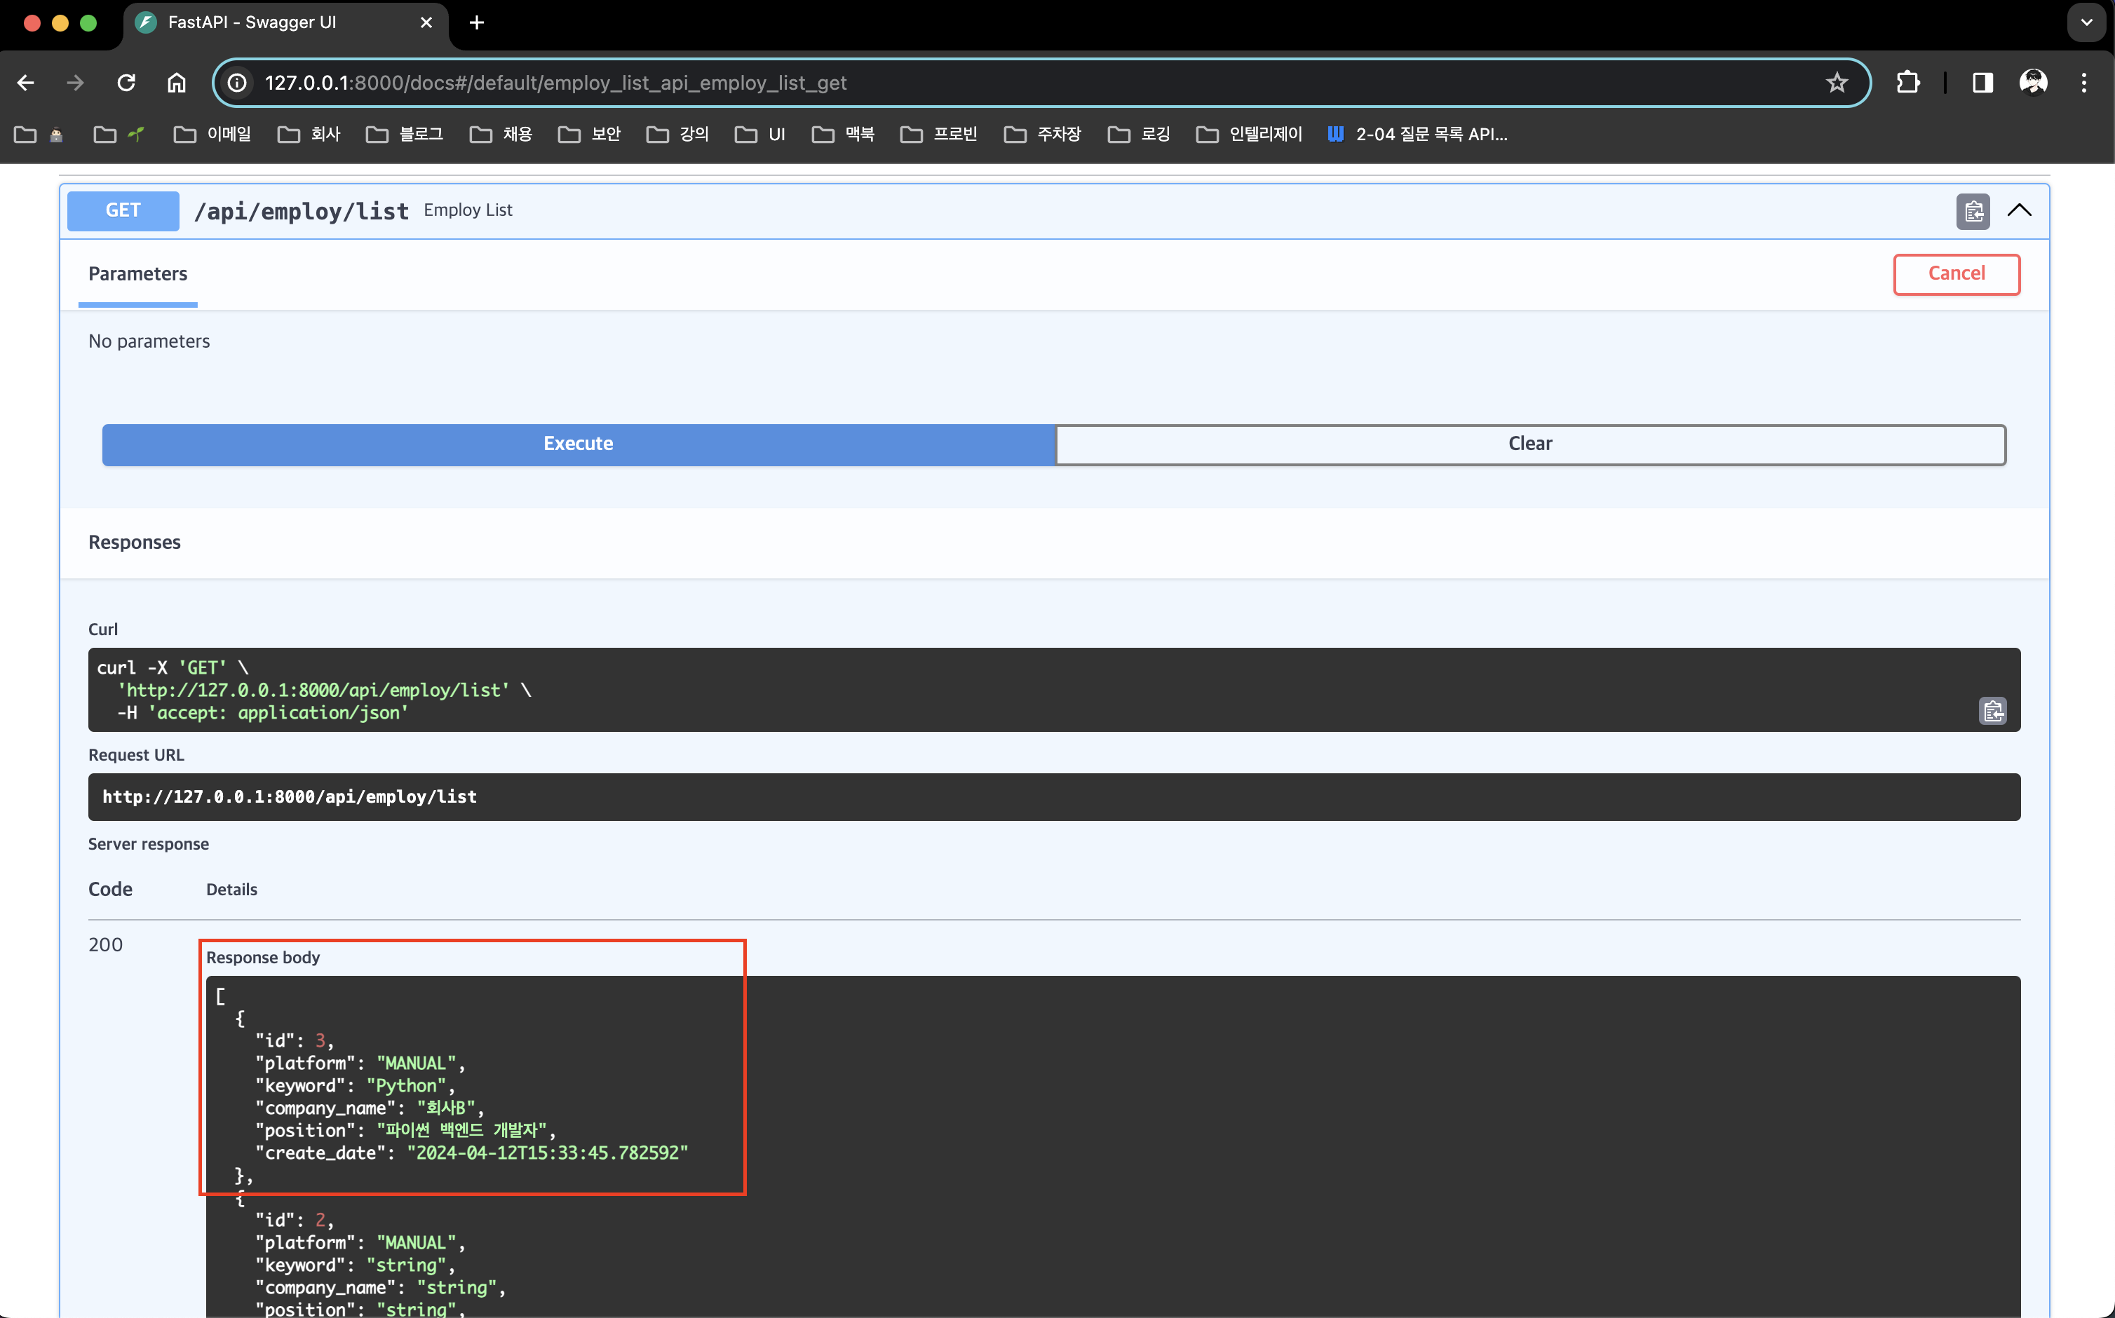Open the browser home page icon
This screenshot has height=1318, width=2115.
(177, 83)
